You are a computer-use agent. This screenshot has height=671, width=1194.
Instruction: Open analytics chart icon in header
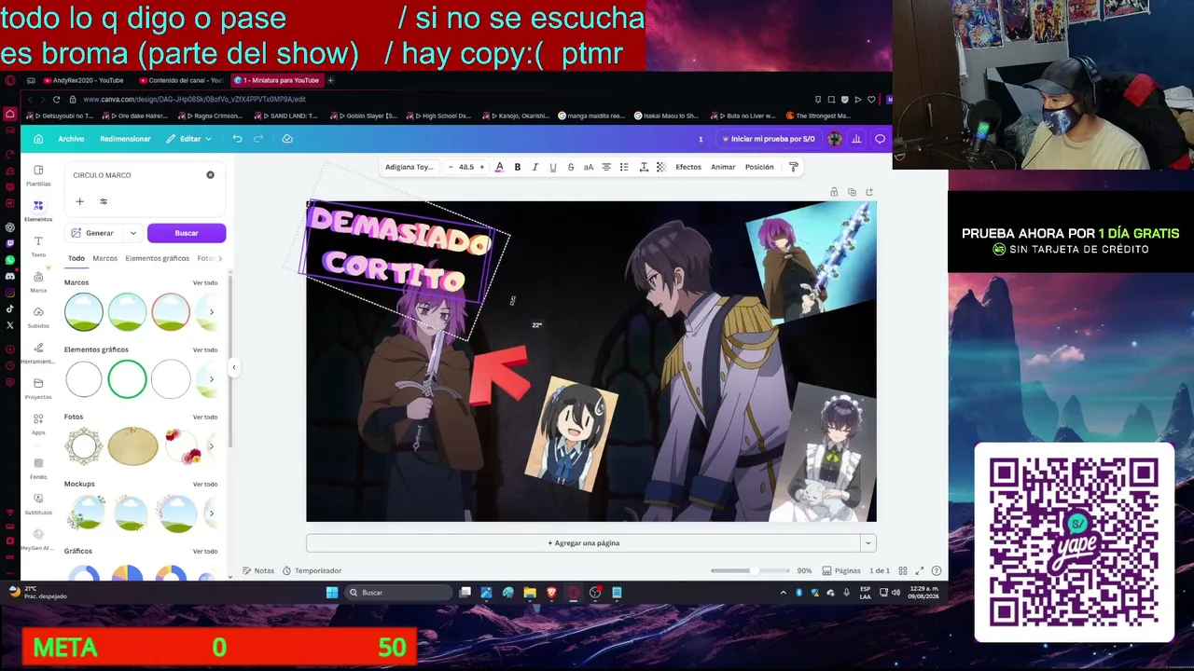click(856, 139)
